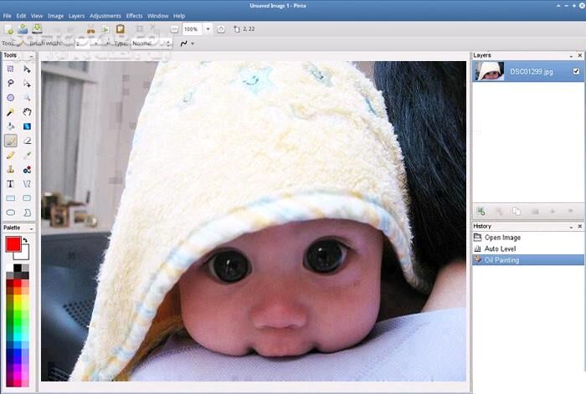Click the Duplicate Layer icon
The image size is (586, 394).
pos(517,212)
